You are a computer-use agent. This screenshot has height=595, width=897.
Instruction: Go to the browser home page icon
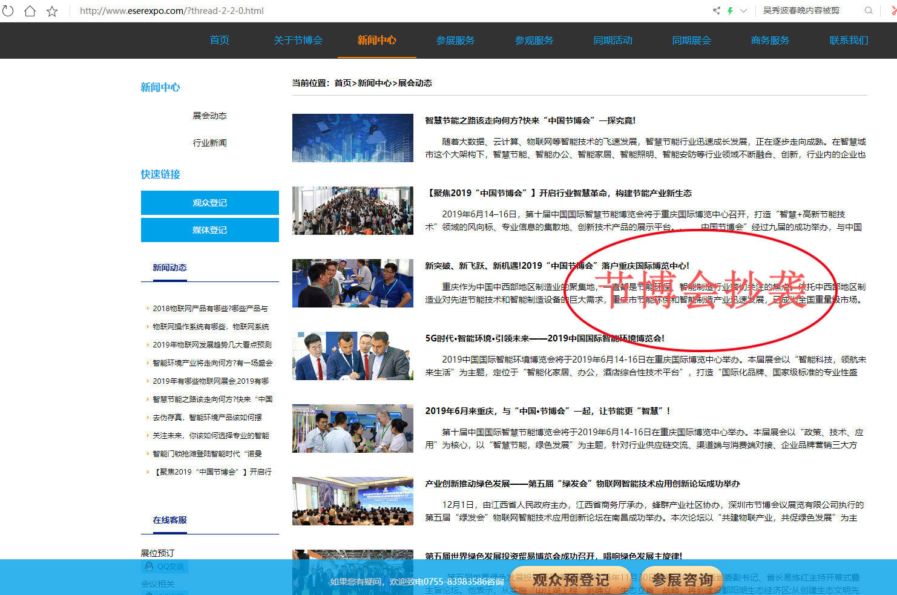coord(30,11)
